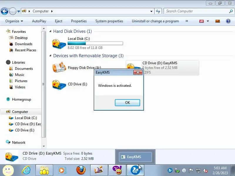Image resolution: width=235 pixels, height=176 pixels.
Task: Open Yahoo Messenger from taskbar
Action: click(x=117, y=170)
